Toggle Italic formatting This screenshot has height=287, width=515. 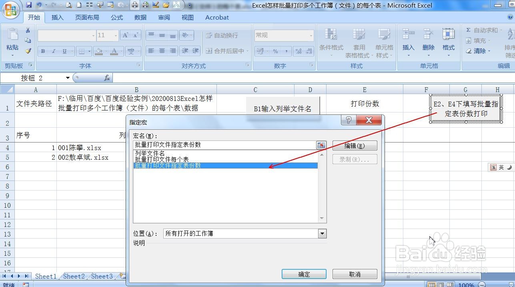coord(54,51)
